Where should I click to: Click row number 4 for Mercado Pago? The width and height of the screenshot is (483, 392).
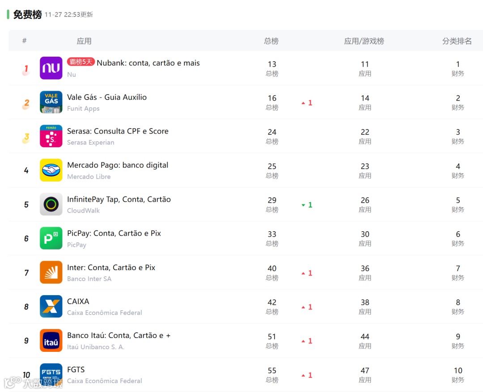[26, 170]
